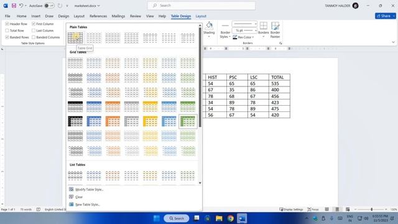The width and height of the screenshot is (398, 224).
Task: Click the Borders grid icon
Action: (264, 26)
